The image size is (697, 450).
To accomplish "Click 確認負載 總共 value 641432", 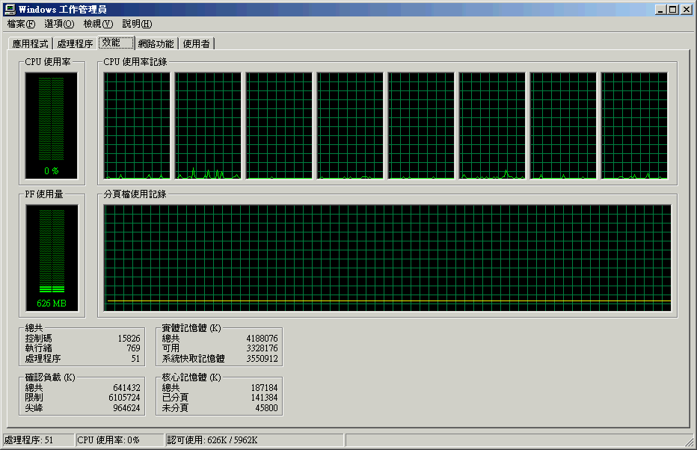I will point(126,388).
